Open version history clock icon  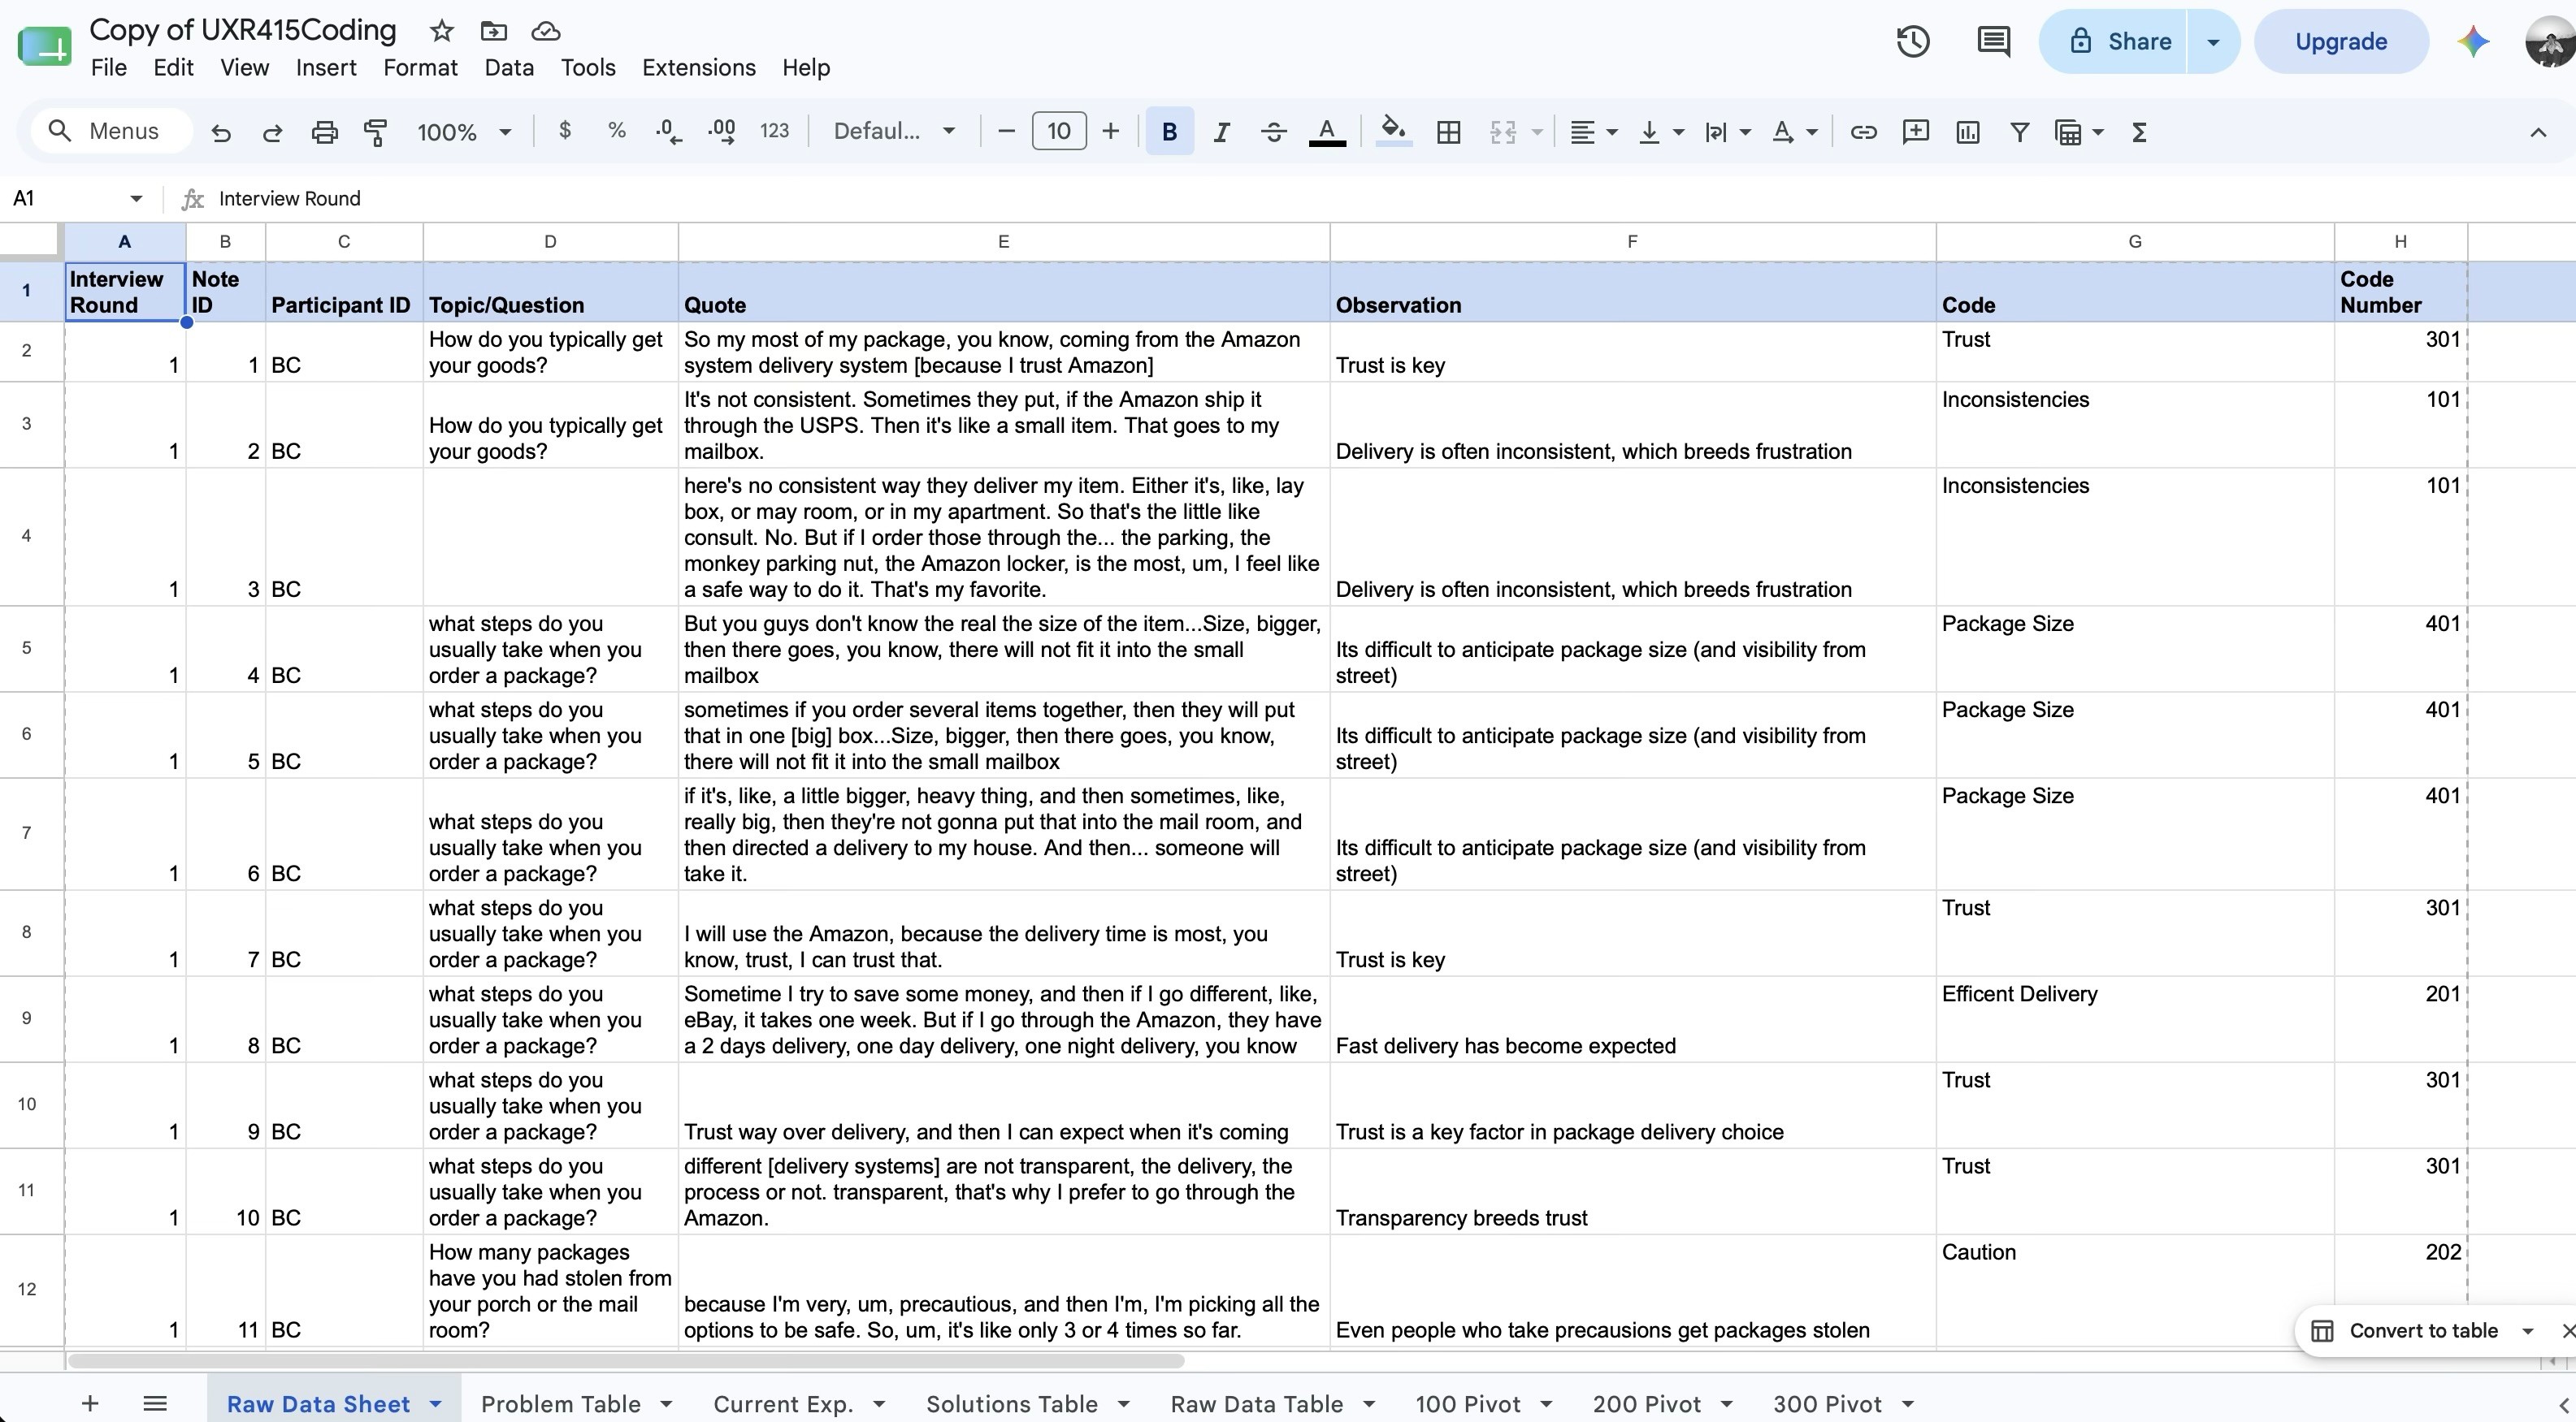click(x=1913, y=41)
